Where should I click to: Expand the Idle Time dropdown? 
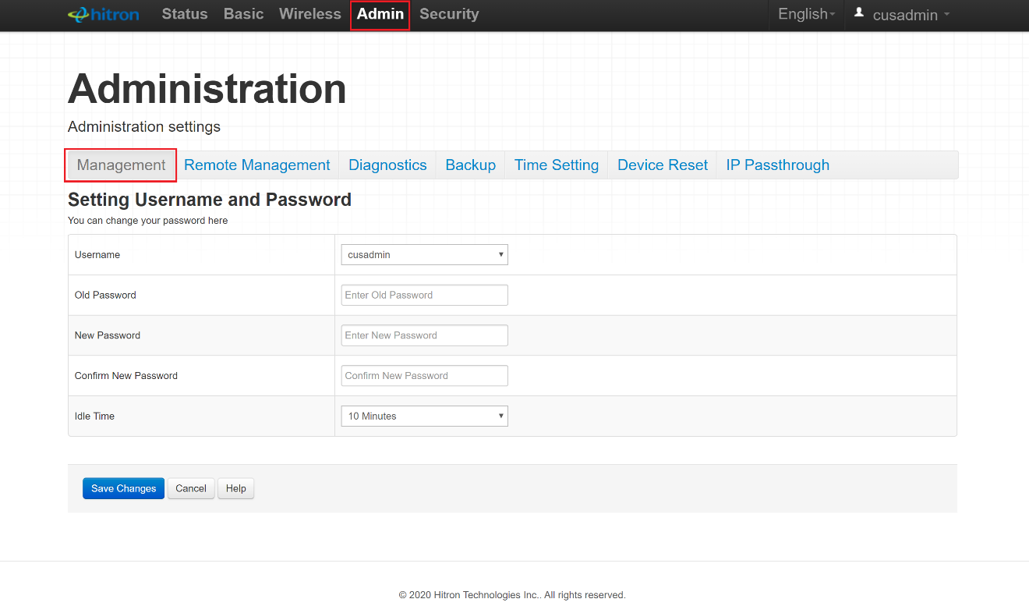coord(425,416)
